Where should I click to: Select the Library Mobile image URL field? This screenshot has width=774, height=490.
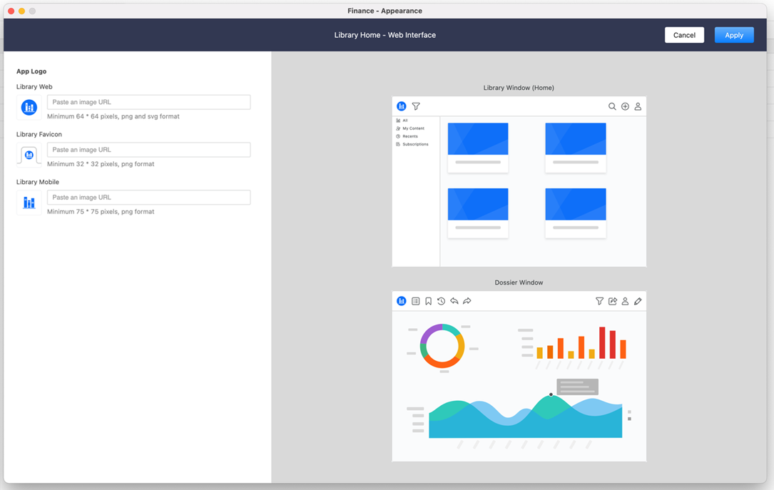pos(148,198)
